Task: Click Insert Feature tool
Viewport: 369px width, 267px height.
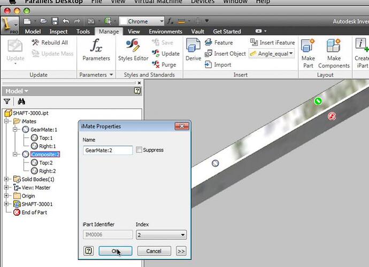Action: tap(219, 43)
